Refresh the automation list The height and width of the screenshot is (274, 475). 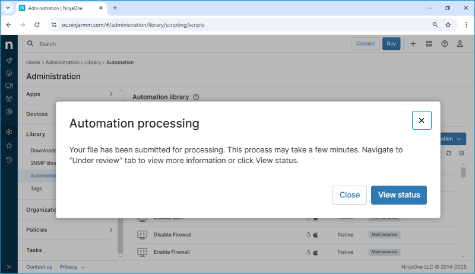pos(449,153)
